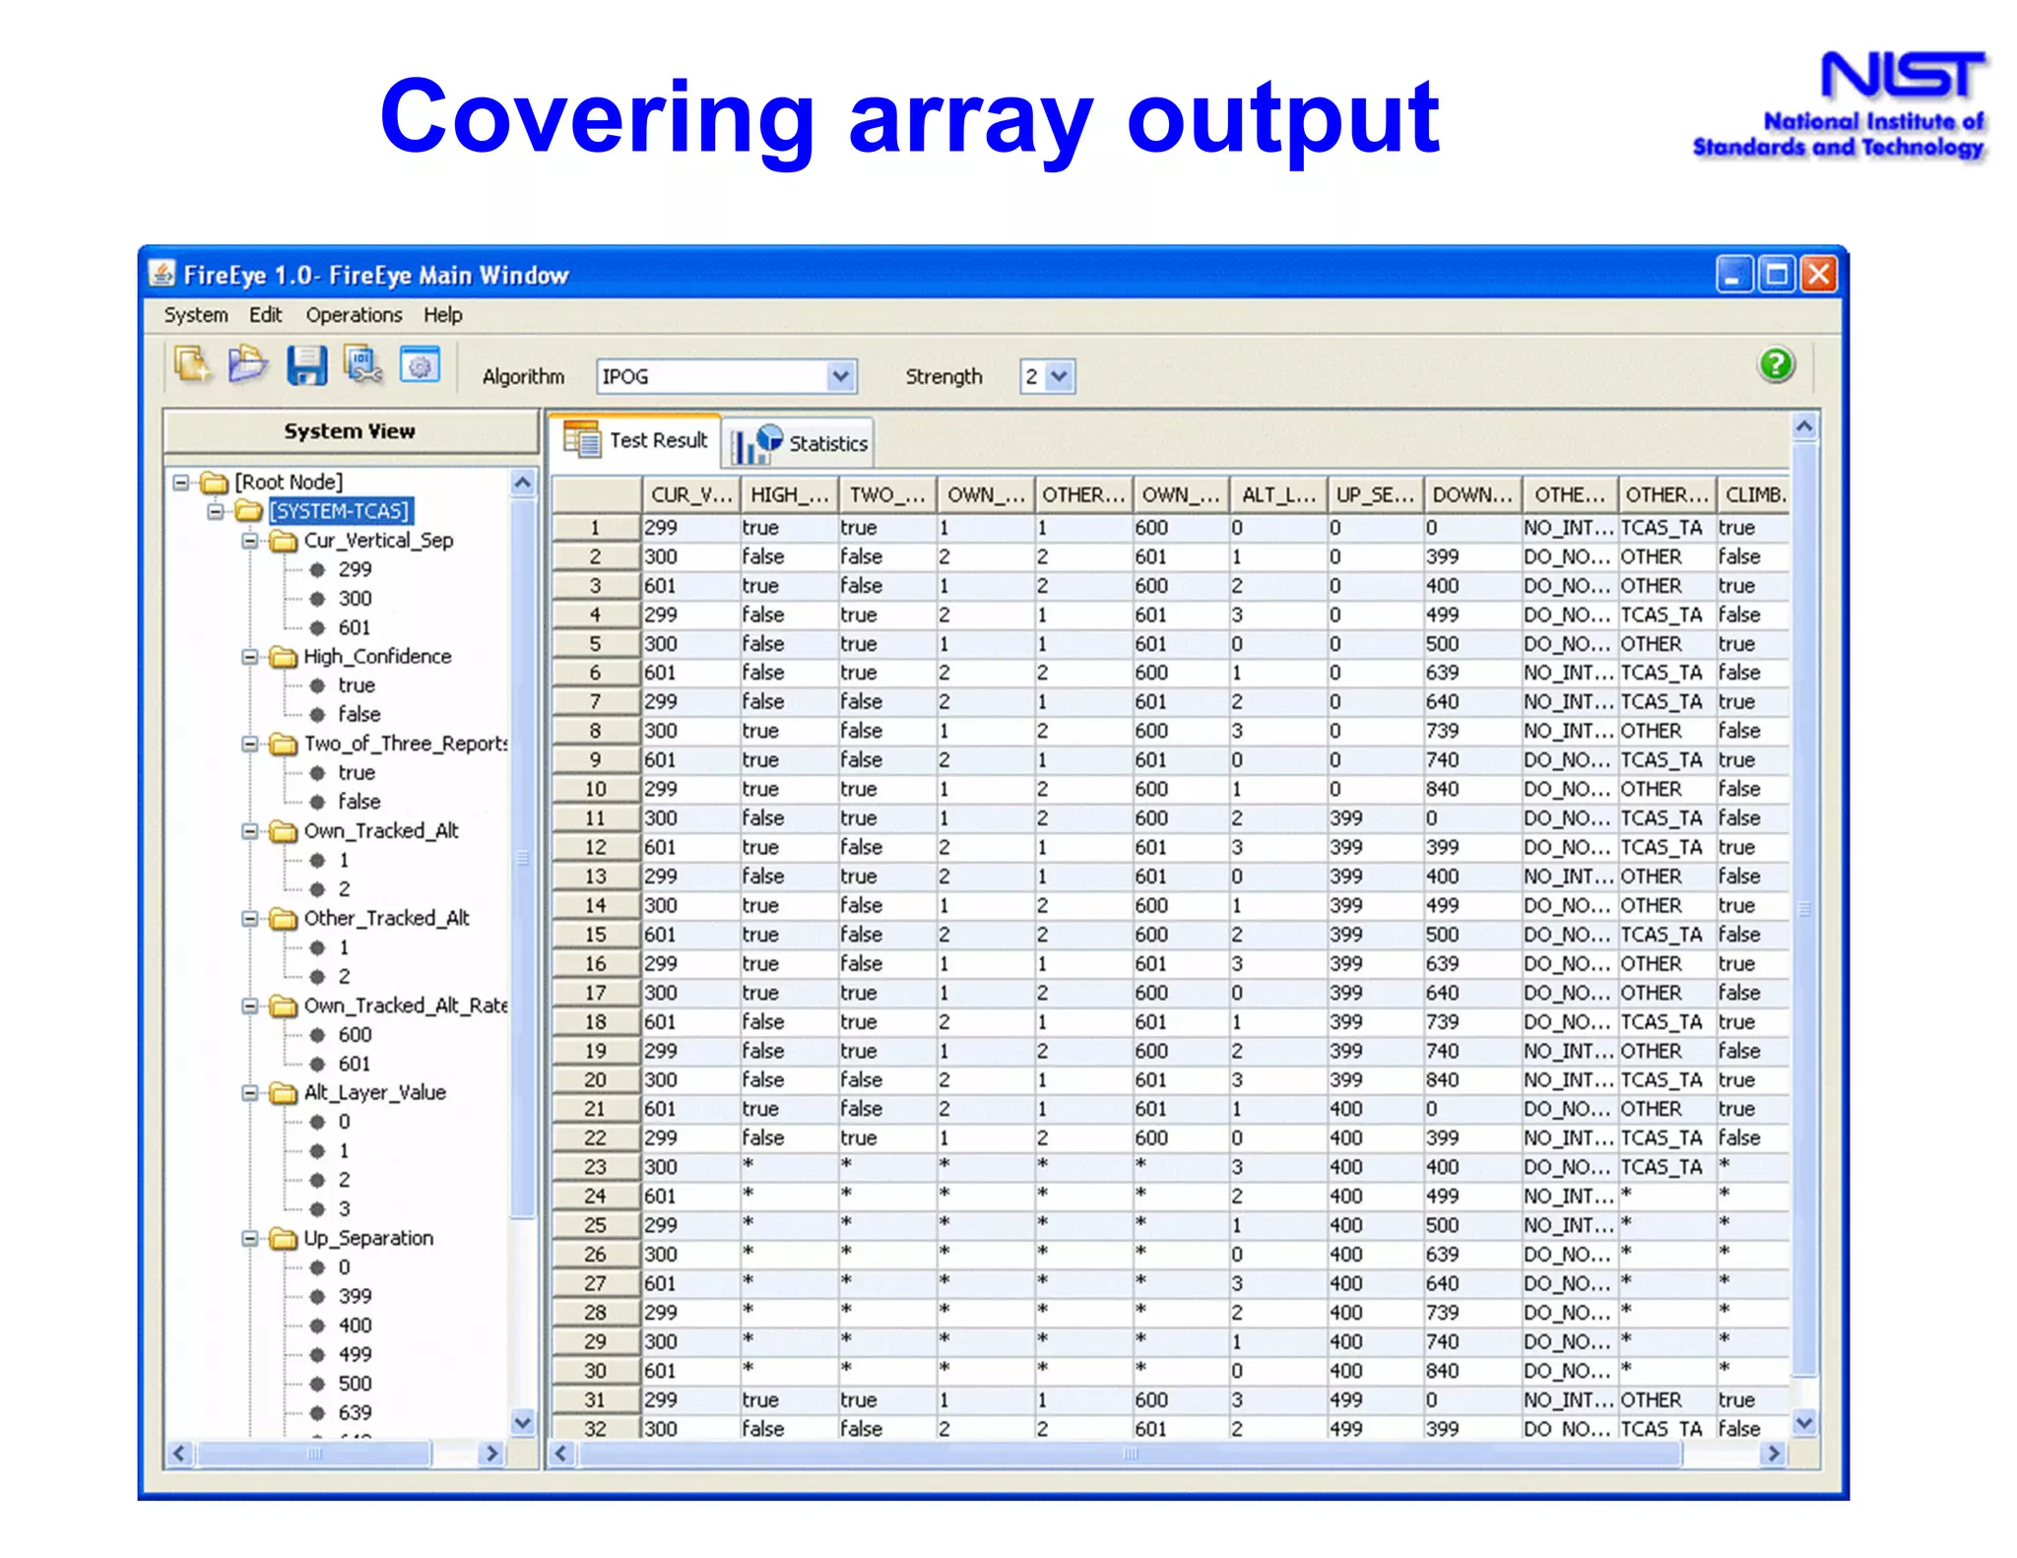The image size is (2017, 1558).
Task: Click the Root Node folder icon
Action: click(x=215, y=483)
